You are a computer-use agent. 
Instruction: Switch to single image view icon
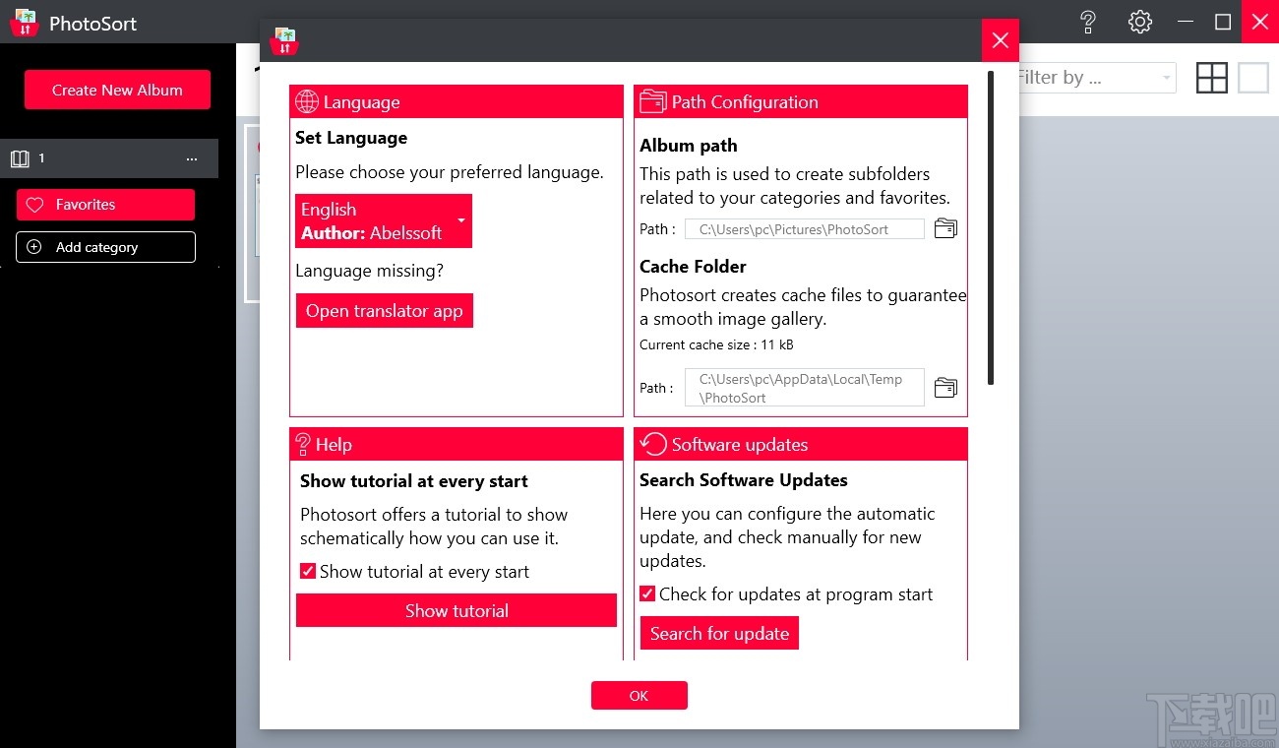click(x=1253, y=78)
